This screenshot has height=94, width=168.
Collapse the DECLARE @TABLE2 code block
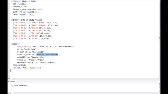[12, 1]
